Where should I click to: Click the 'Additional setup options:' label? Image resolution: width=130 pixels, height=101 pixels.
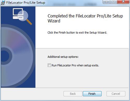point(63,57)
